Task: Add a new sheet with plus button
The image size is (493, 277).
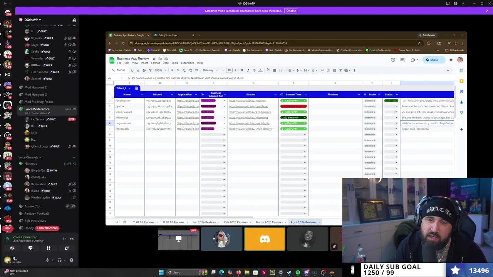Action: click(117, 222)
